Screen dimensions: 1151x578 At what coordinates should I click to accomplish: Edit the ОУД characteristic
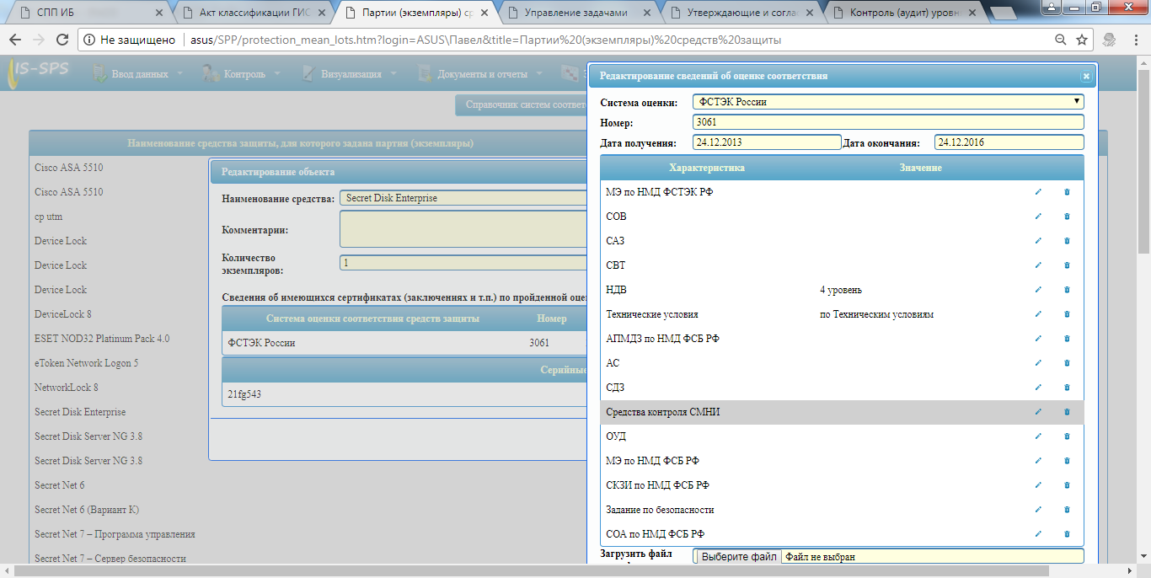tap(1038, 436)
